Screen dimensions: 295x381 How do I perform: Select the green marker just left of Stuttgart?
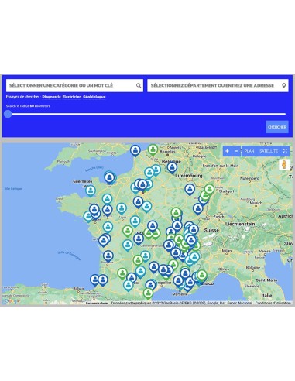tap(209, 190)
